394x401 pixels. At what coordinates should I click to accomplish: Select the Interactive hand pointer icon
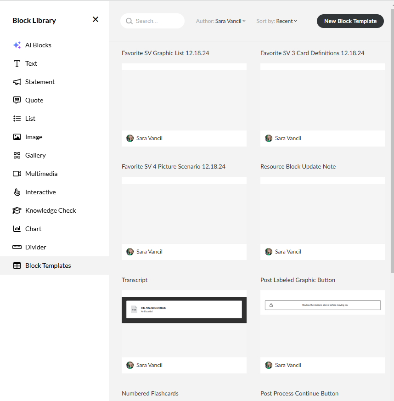(x=17, y=192)
